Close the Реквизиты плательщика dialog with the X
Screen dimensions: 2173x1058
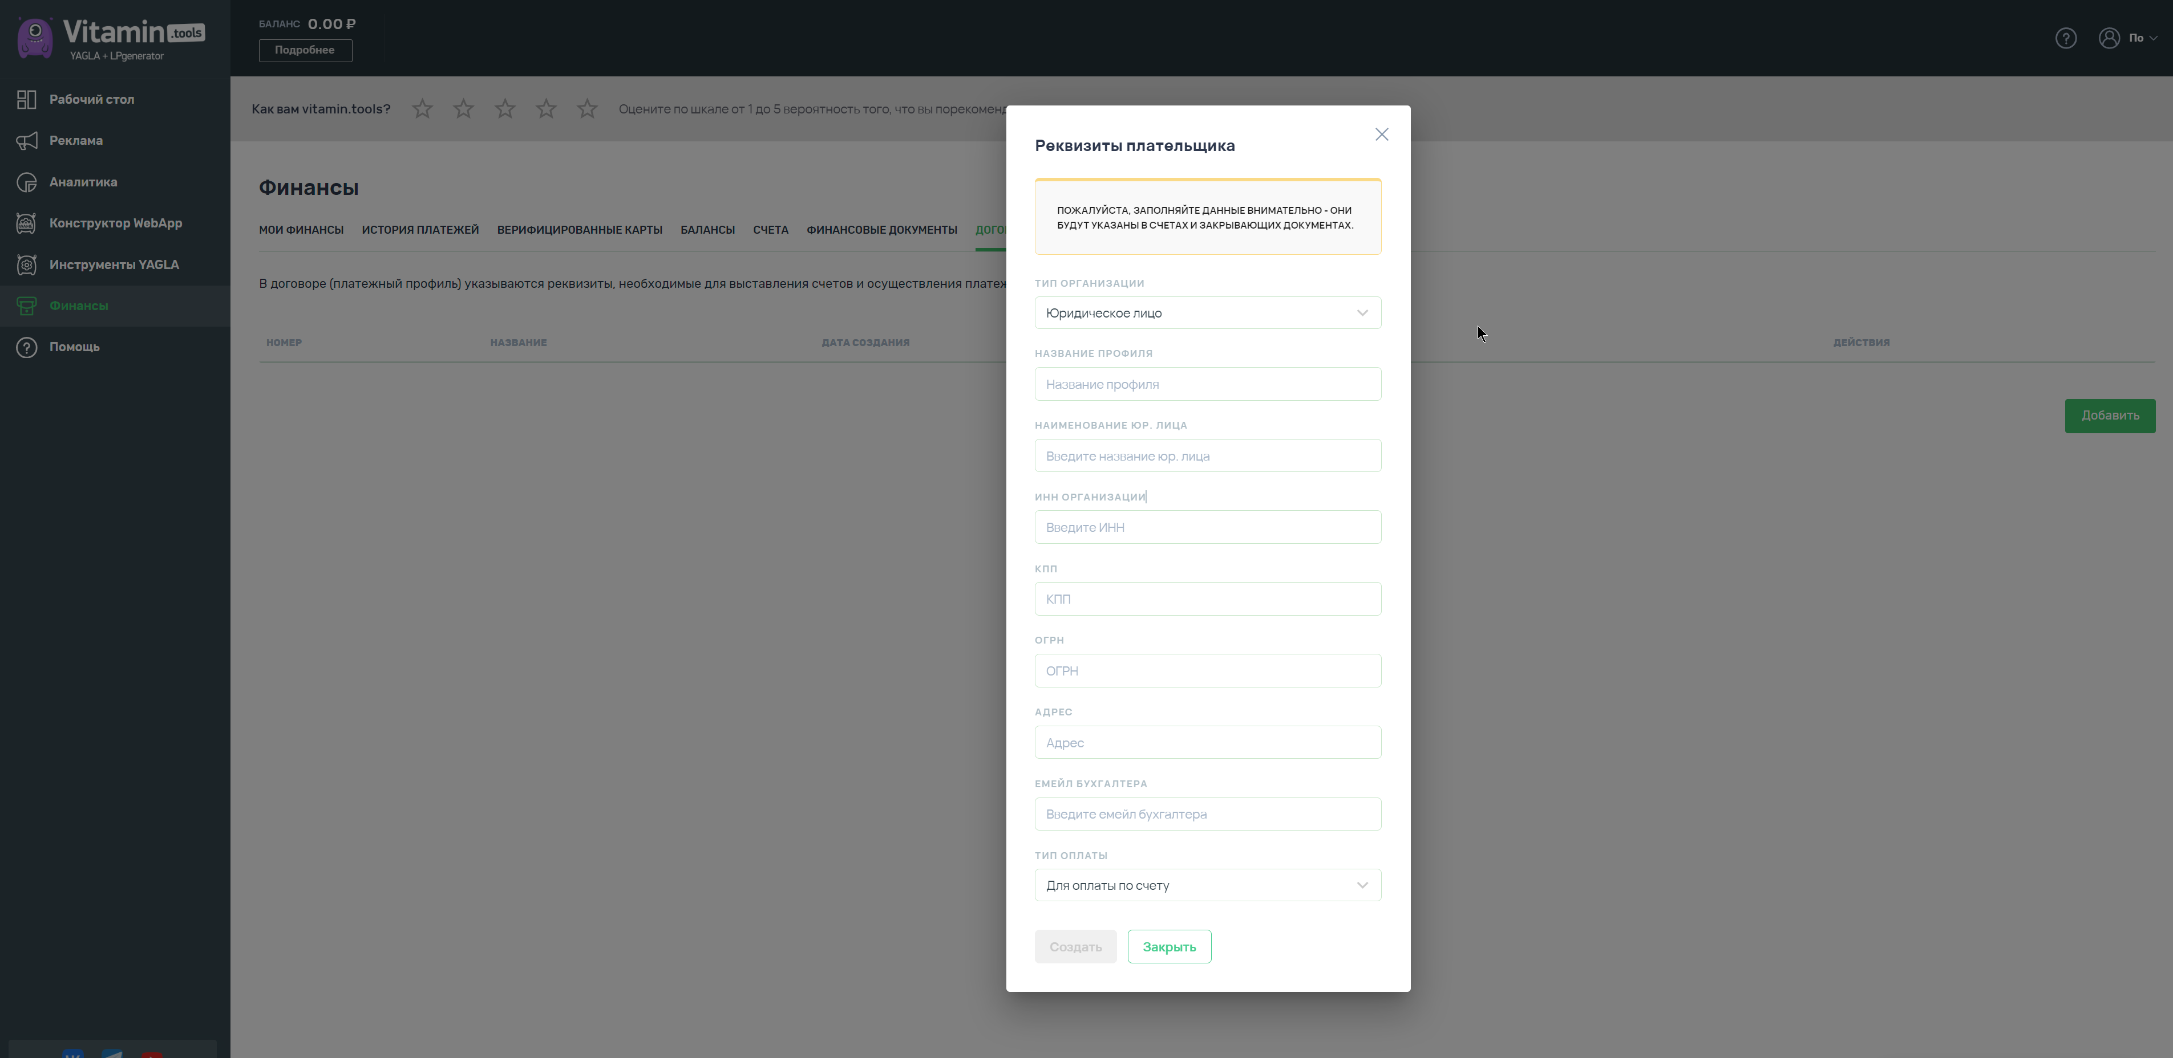pyautogui.click(x=1382, y=135)
